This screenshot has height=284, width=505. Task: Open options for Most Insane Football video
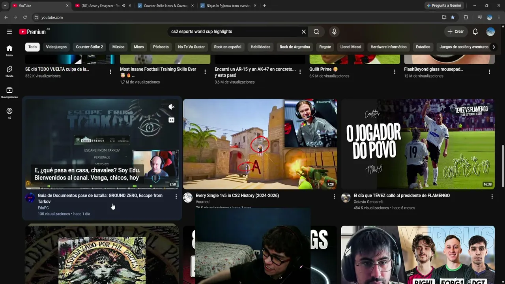coord(205,72)
